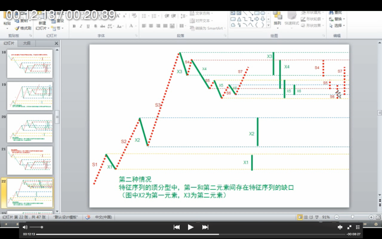Screen dimensions: 382x239
Task: Switch to the 大纲 outline tab
Action: tap(26, 43)
